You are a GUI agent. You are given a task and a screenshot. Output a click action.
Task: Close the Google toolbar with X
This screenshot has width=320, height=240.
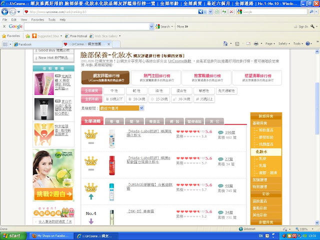[x=4, y=26]
